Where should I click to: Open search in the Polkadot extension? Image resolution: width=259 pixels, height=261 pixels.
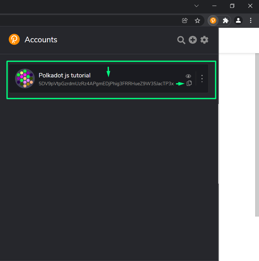click(181, 40)
